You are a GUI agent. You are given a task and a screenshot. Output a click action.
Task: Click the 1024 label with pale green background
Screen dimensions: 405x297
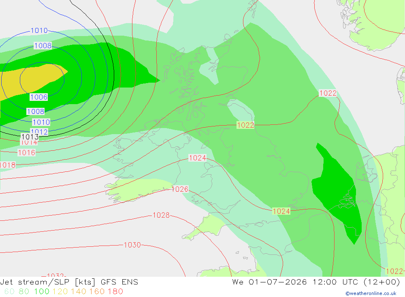coord(281,211)
